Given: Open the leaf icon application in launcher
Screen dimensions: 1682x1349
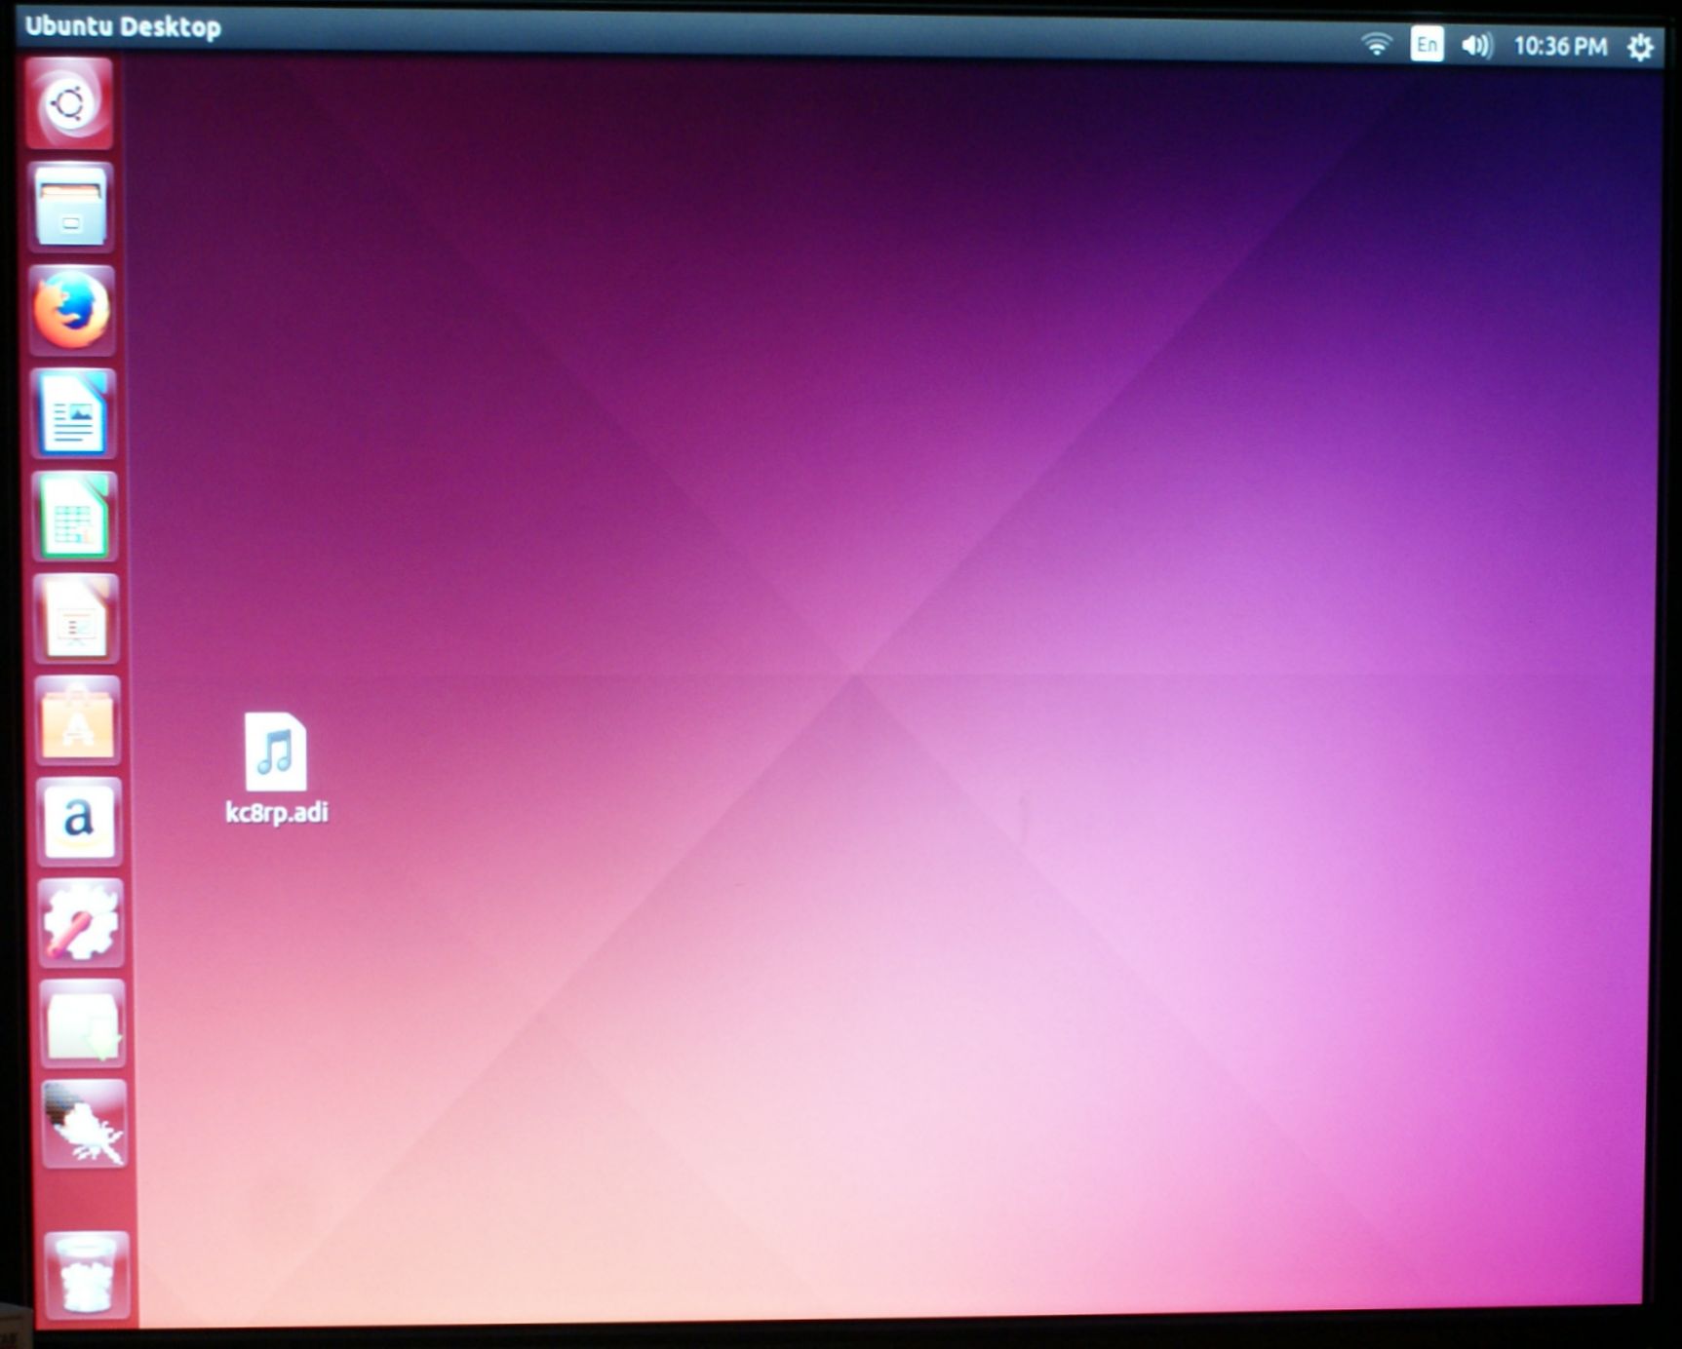Looking at the screenshot, I should click(85, 1125).
